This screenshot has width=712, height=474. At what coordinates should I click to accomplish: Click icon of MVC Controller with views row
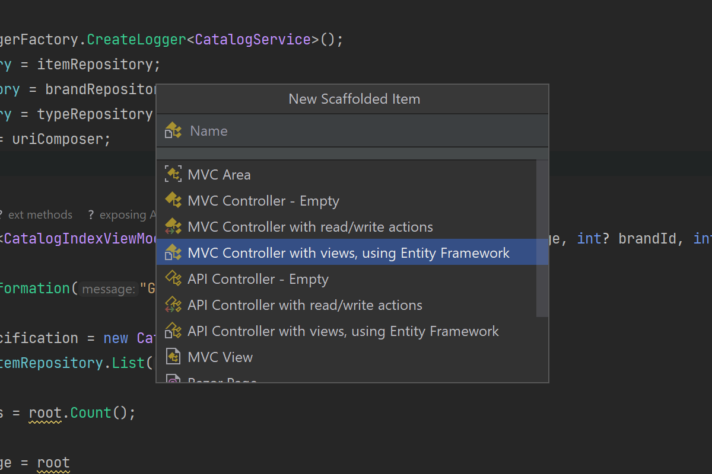pyautogui.click(x=173, y=252)
